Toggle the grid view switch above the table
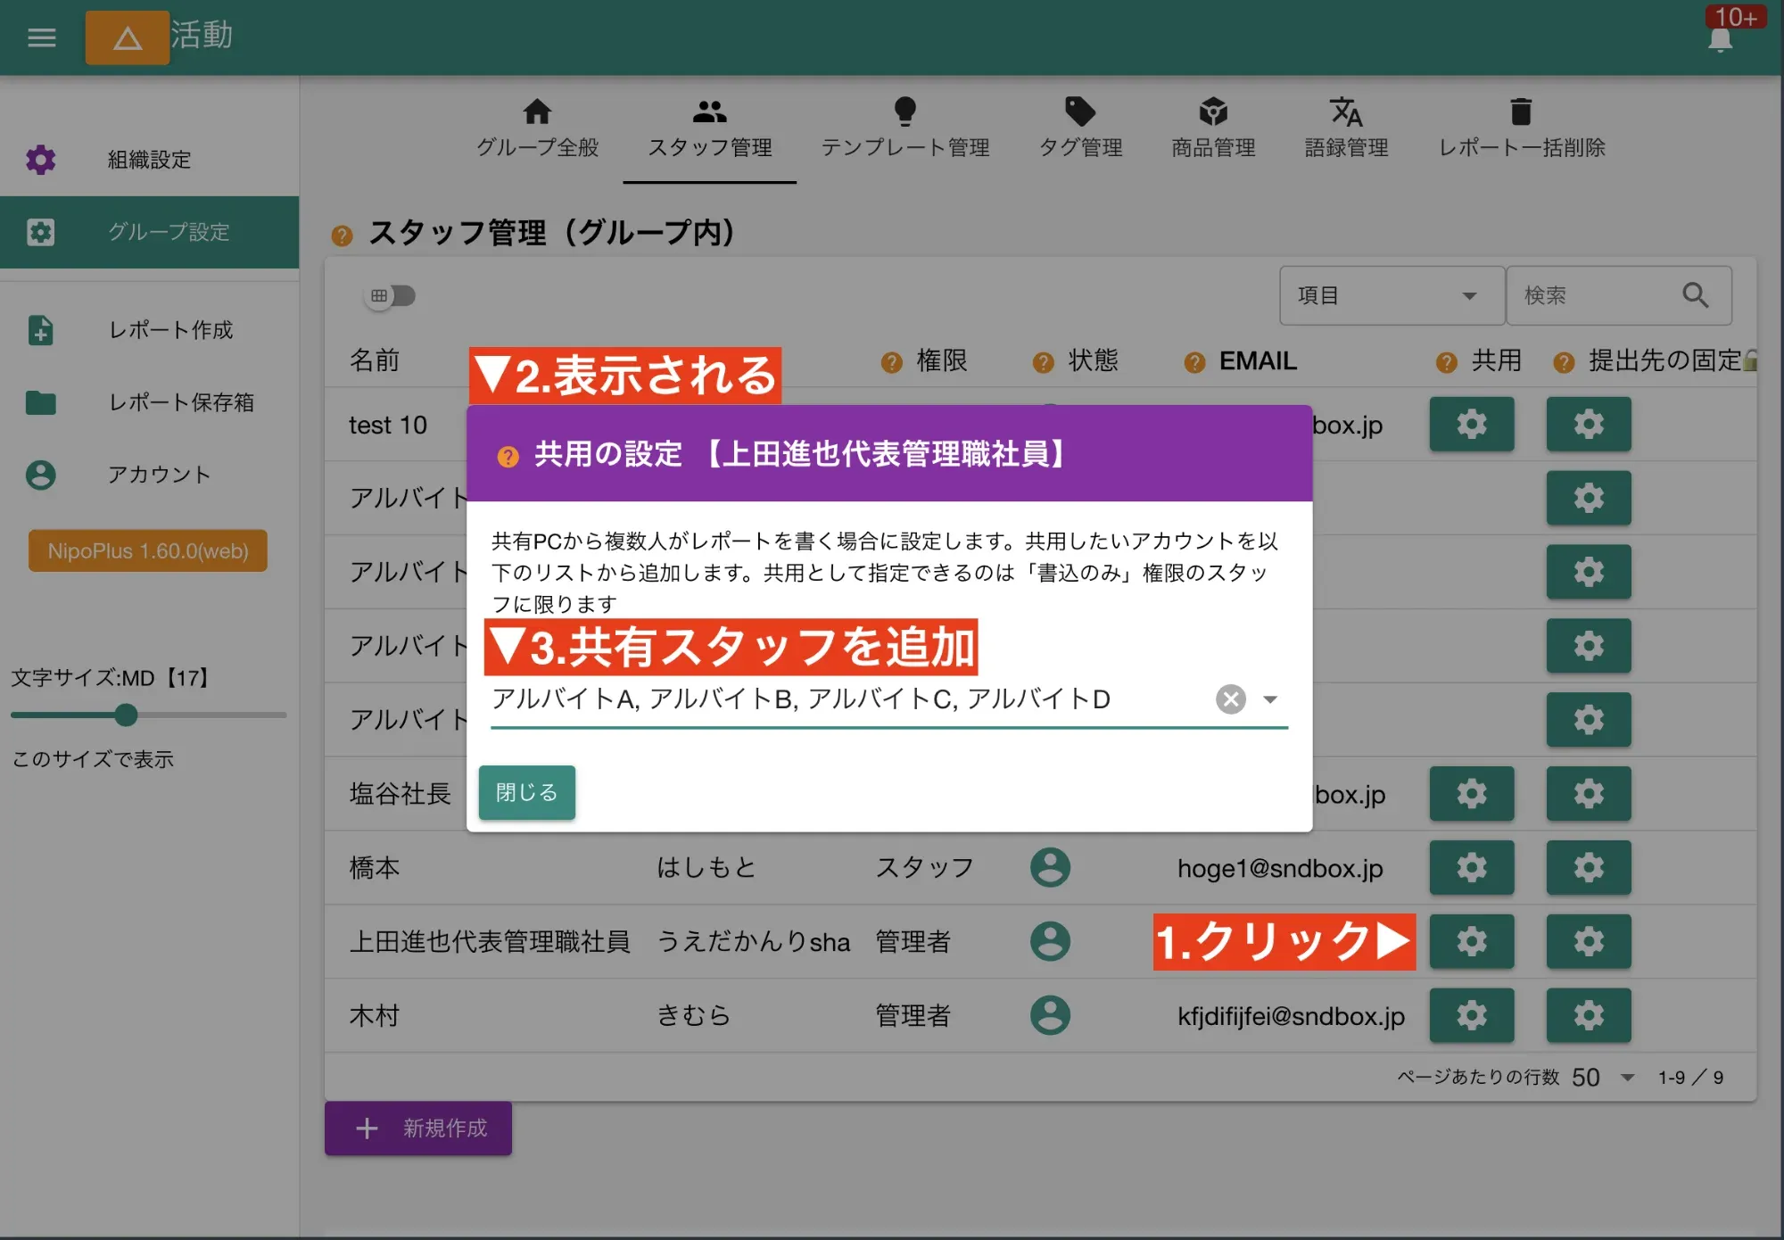The width and height of the screenshot is (1784, 1240). [391, 295]
